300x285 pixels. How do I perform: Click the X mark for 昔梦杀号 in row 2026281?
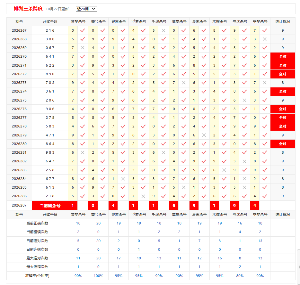pyautogui.click(x=83, y=152)
